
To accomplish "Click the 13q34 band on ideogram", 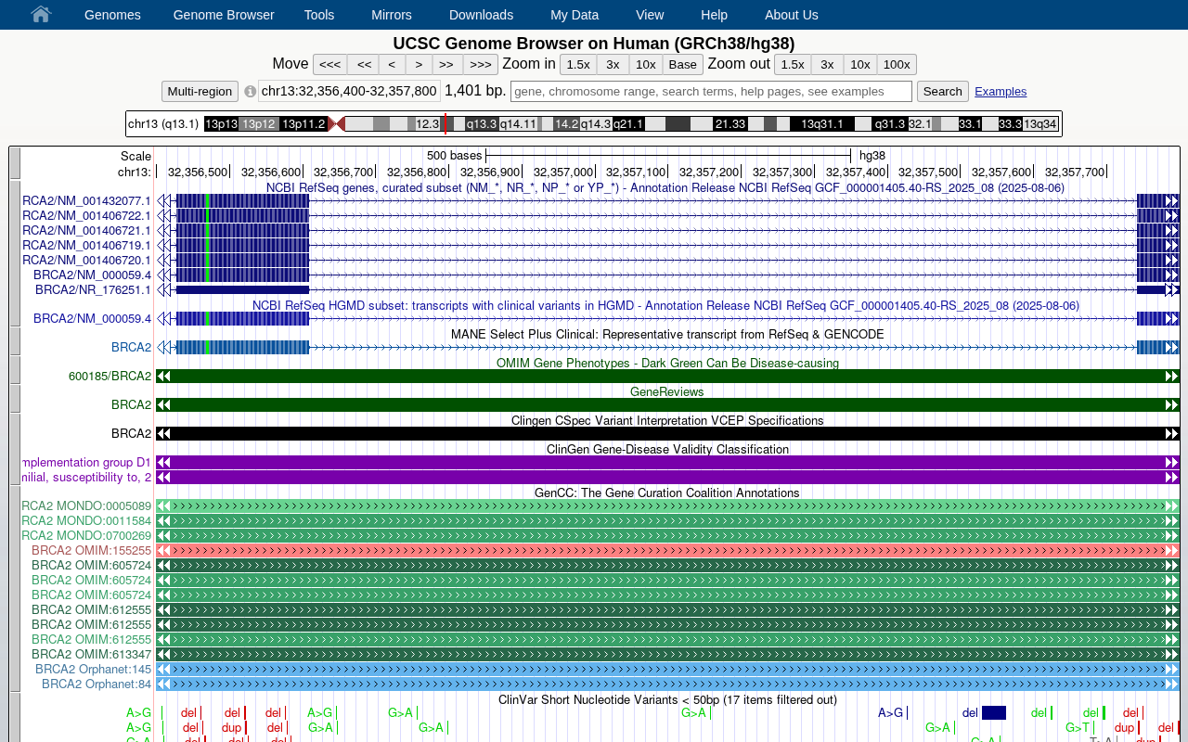I will click(1040, 124).
